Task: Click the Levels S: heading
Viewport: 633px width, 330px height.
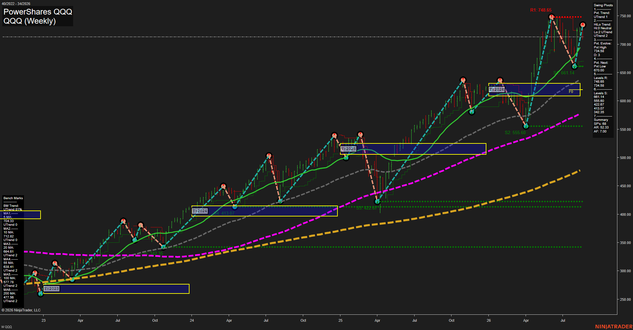Action: 600,93
